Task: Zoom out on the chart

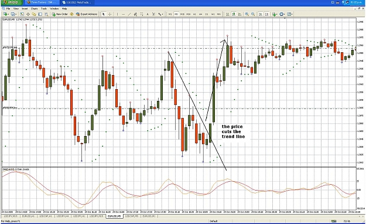Action: click(x=253, y=14)
